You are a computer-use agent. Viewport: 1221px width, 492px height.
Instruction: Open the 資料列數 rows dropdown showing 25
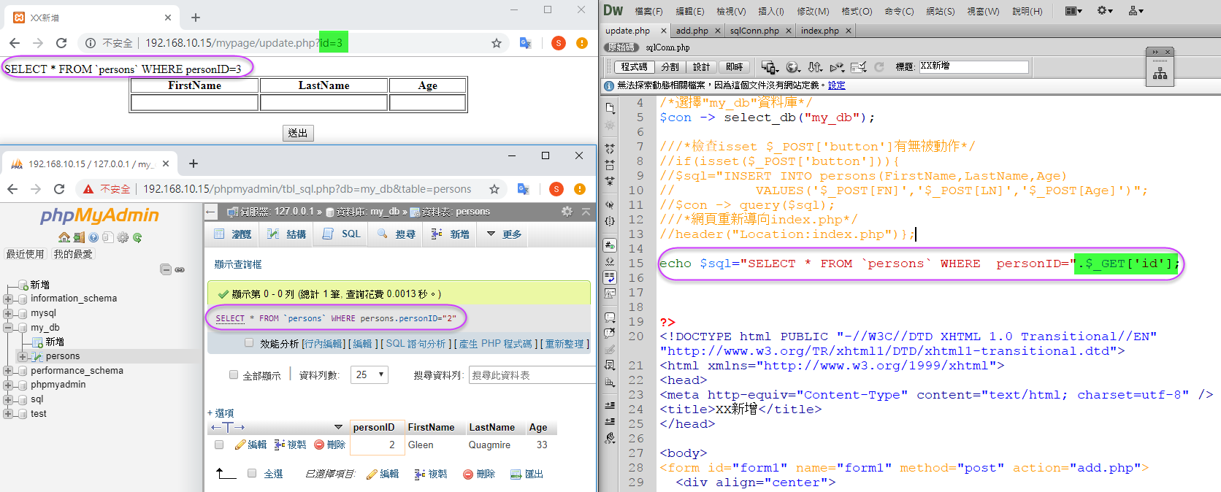pos(370,374)
